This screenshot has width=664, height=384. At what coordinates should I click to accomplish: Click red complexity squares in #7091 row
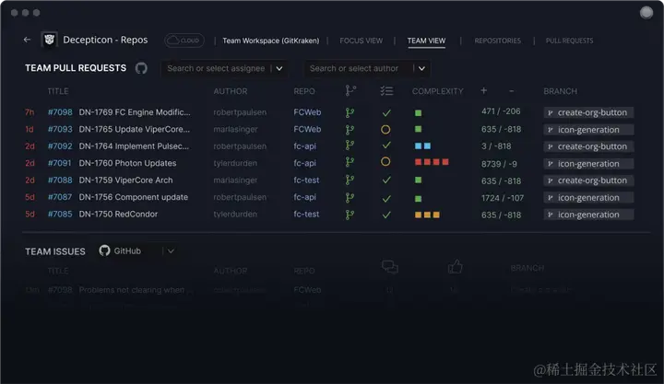click(x=432, y=162)
